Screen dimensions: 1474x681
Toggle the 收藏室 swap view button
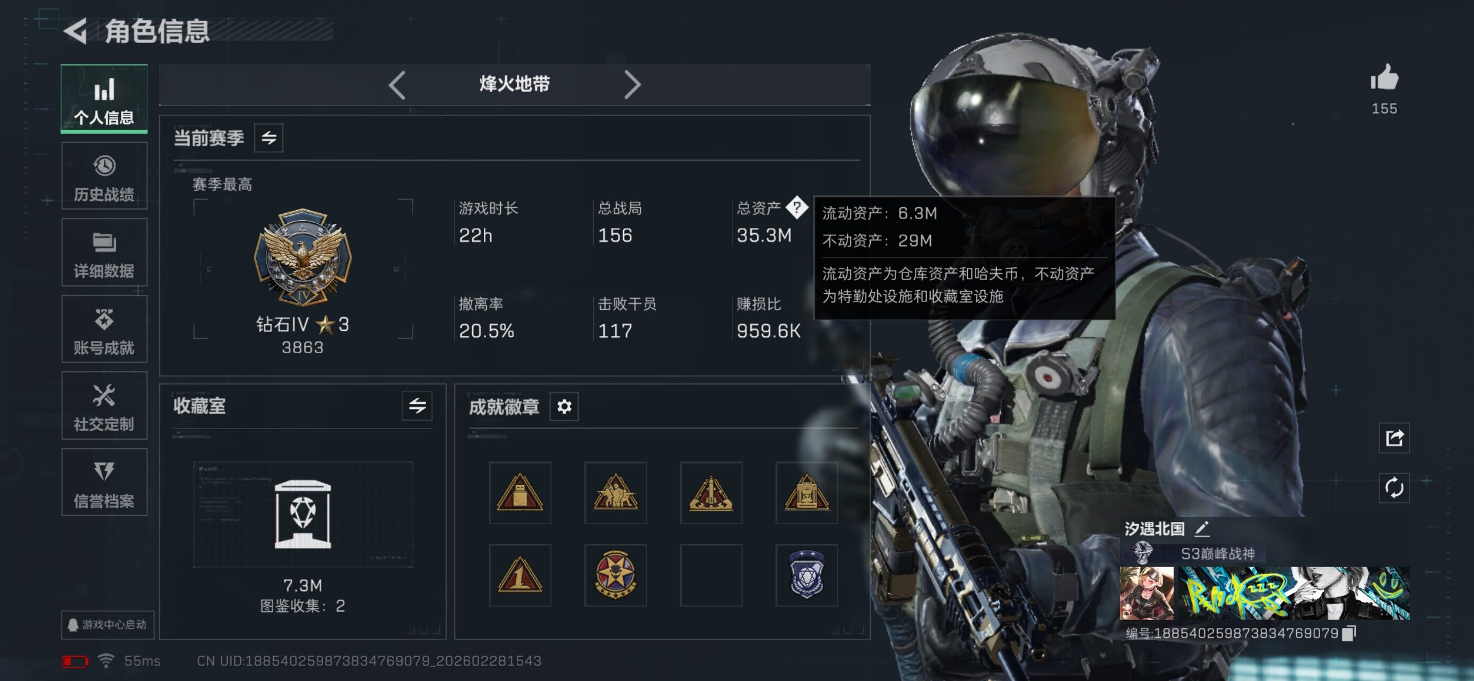(x=417, y=406)
